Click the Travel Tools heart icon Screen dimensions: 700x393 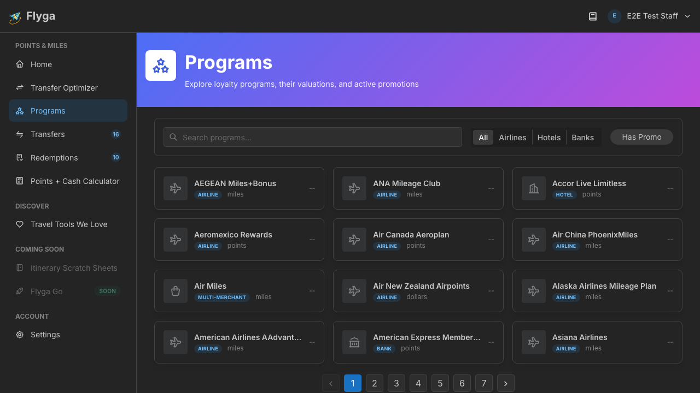(x=20, y=224)
